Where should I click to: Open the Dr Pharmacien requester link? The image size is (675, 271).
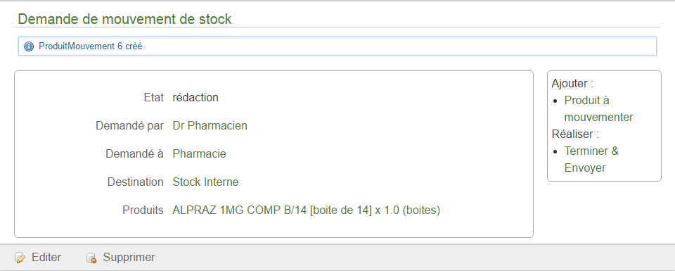[210, 126]
